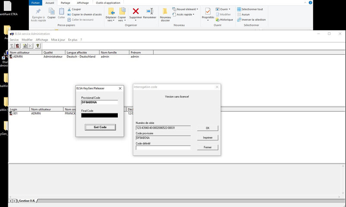The image size is (346, 207).
Task: Switch to Outils d'application tab
Action: point(108,3)
